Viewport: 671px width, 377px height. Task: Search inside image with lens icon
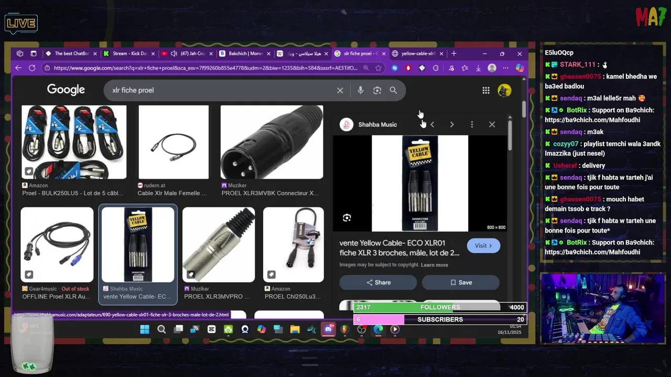347,218
